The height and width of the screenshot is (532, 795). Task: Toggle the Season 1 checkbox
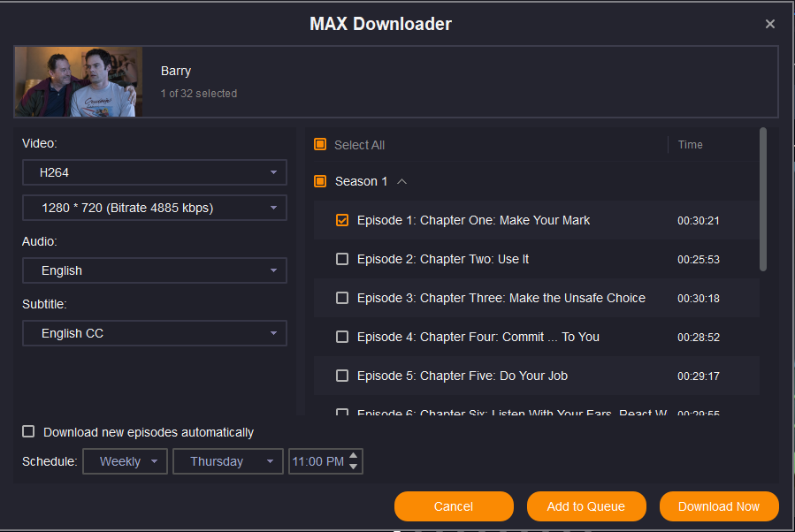click(320, 181)
